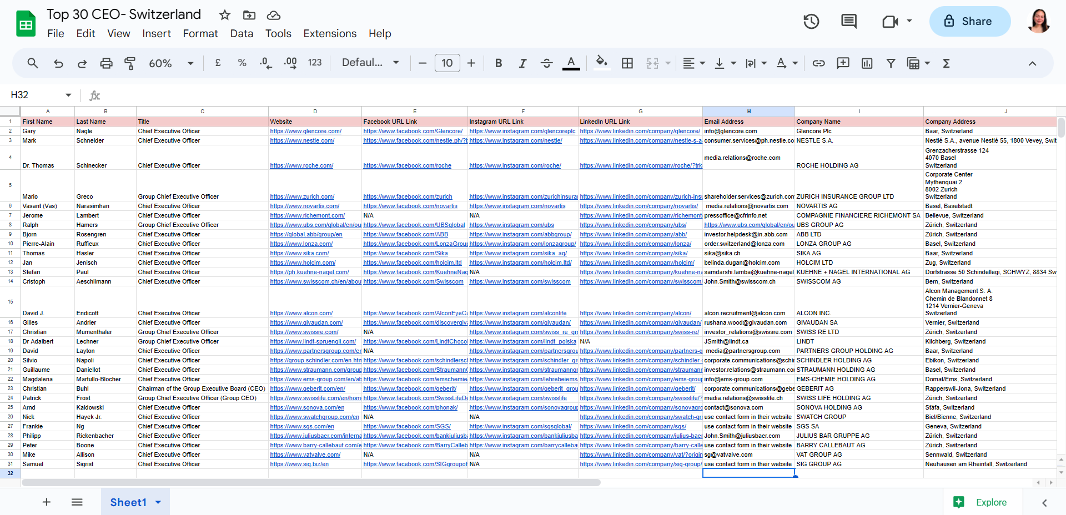The image size is (1066, 515).
Task: Open Sheet1 tab options arrow
Action: tap(158, 502)
